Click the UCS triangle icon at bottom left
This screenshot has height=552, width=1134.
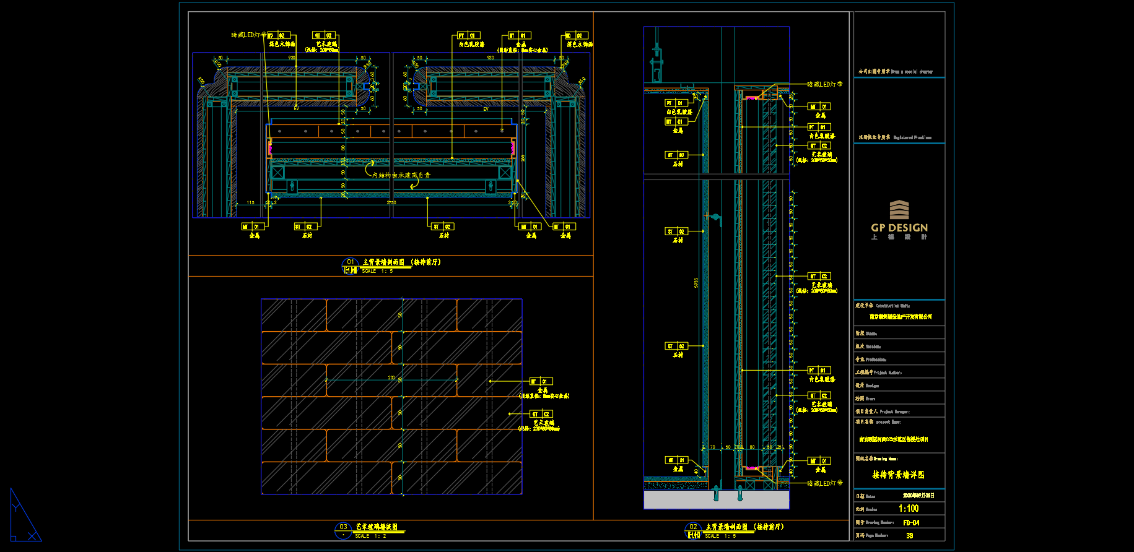tap(24, 517)
